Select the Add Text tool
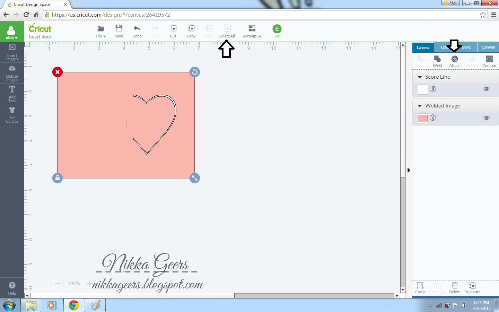The image size is (499, 312). [12, 94]
